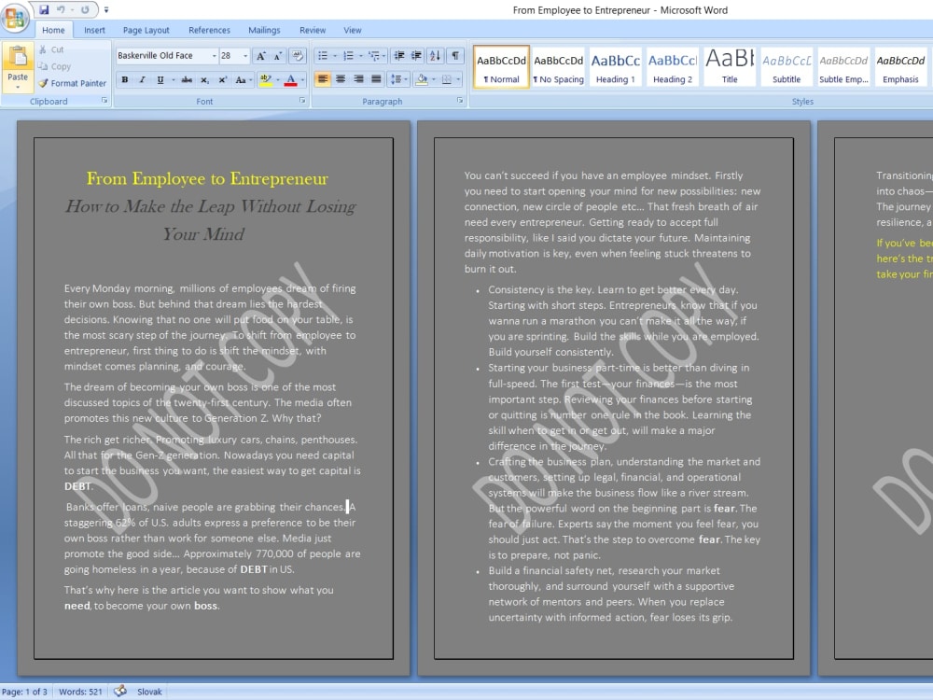Open the Paste options arrow

coord(18,87)
